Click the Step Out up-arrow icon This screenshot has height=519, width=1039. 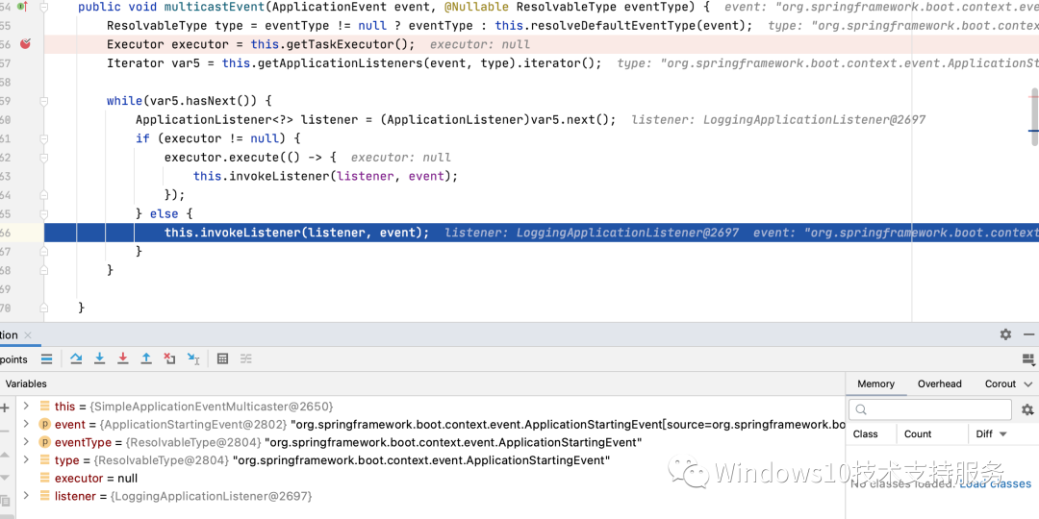pos(146,358)
